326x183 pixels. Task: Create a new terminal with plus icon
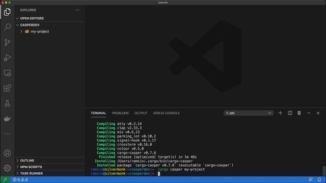[280, 113]
